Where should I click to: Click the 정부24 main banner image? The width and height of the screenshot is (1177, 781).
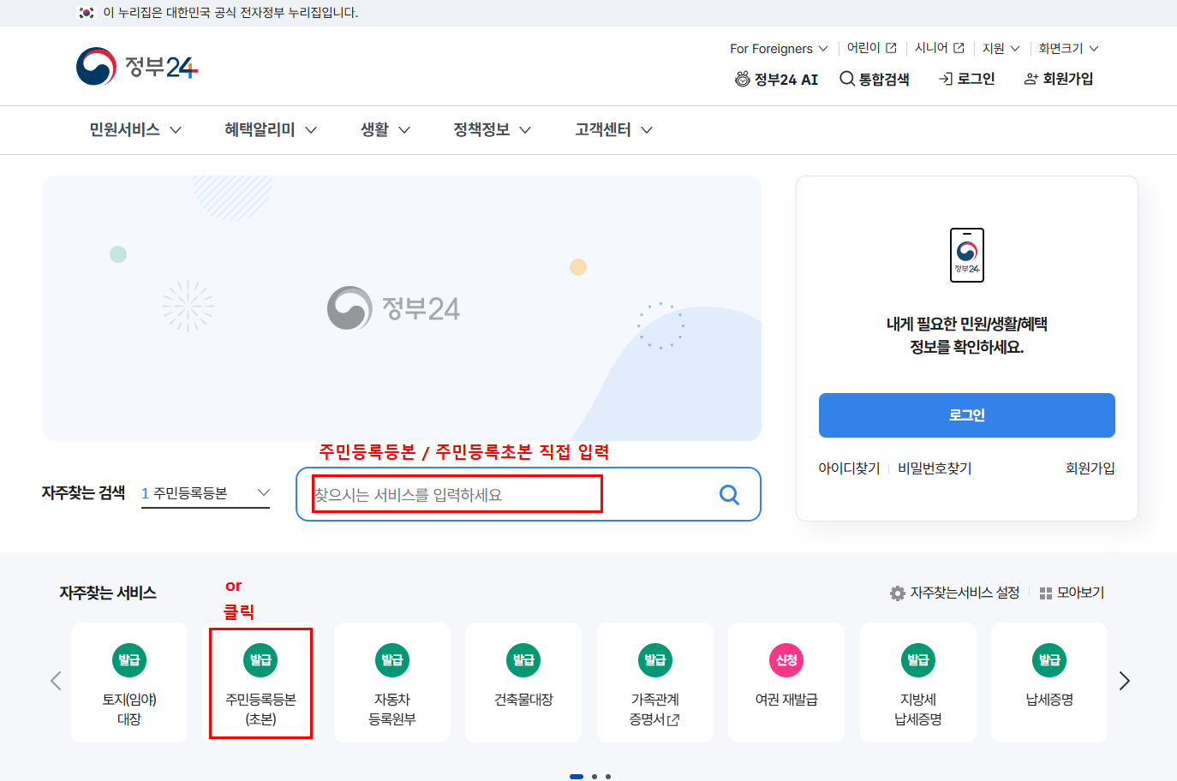click(402, 308)
